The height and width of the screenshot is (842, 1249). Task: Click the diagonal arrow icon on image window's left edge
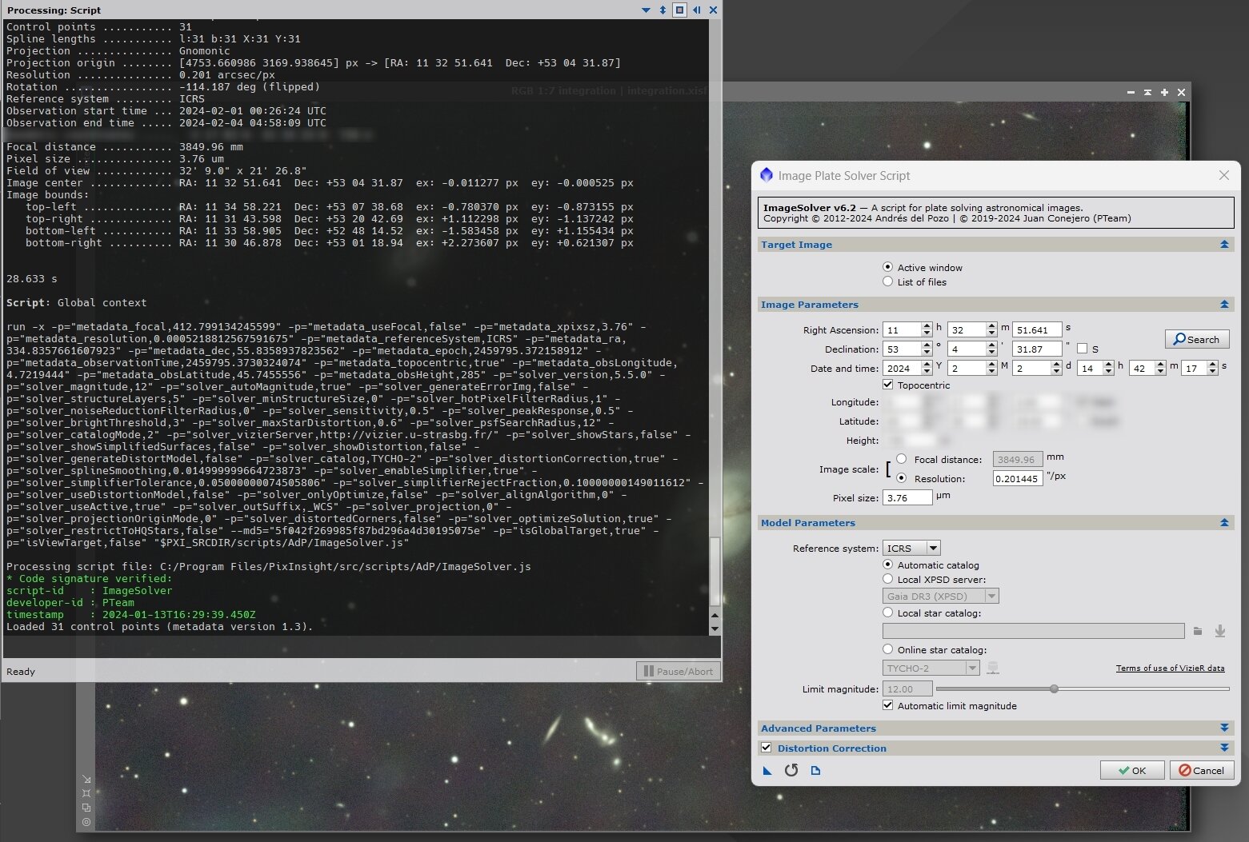click(x=86, y=780)
